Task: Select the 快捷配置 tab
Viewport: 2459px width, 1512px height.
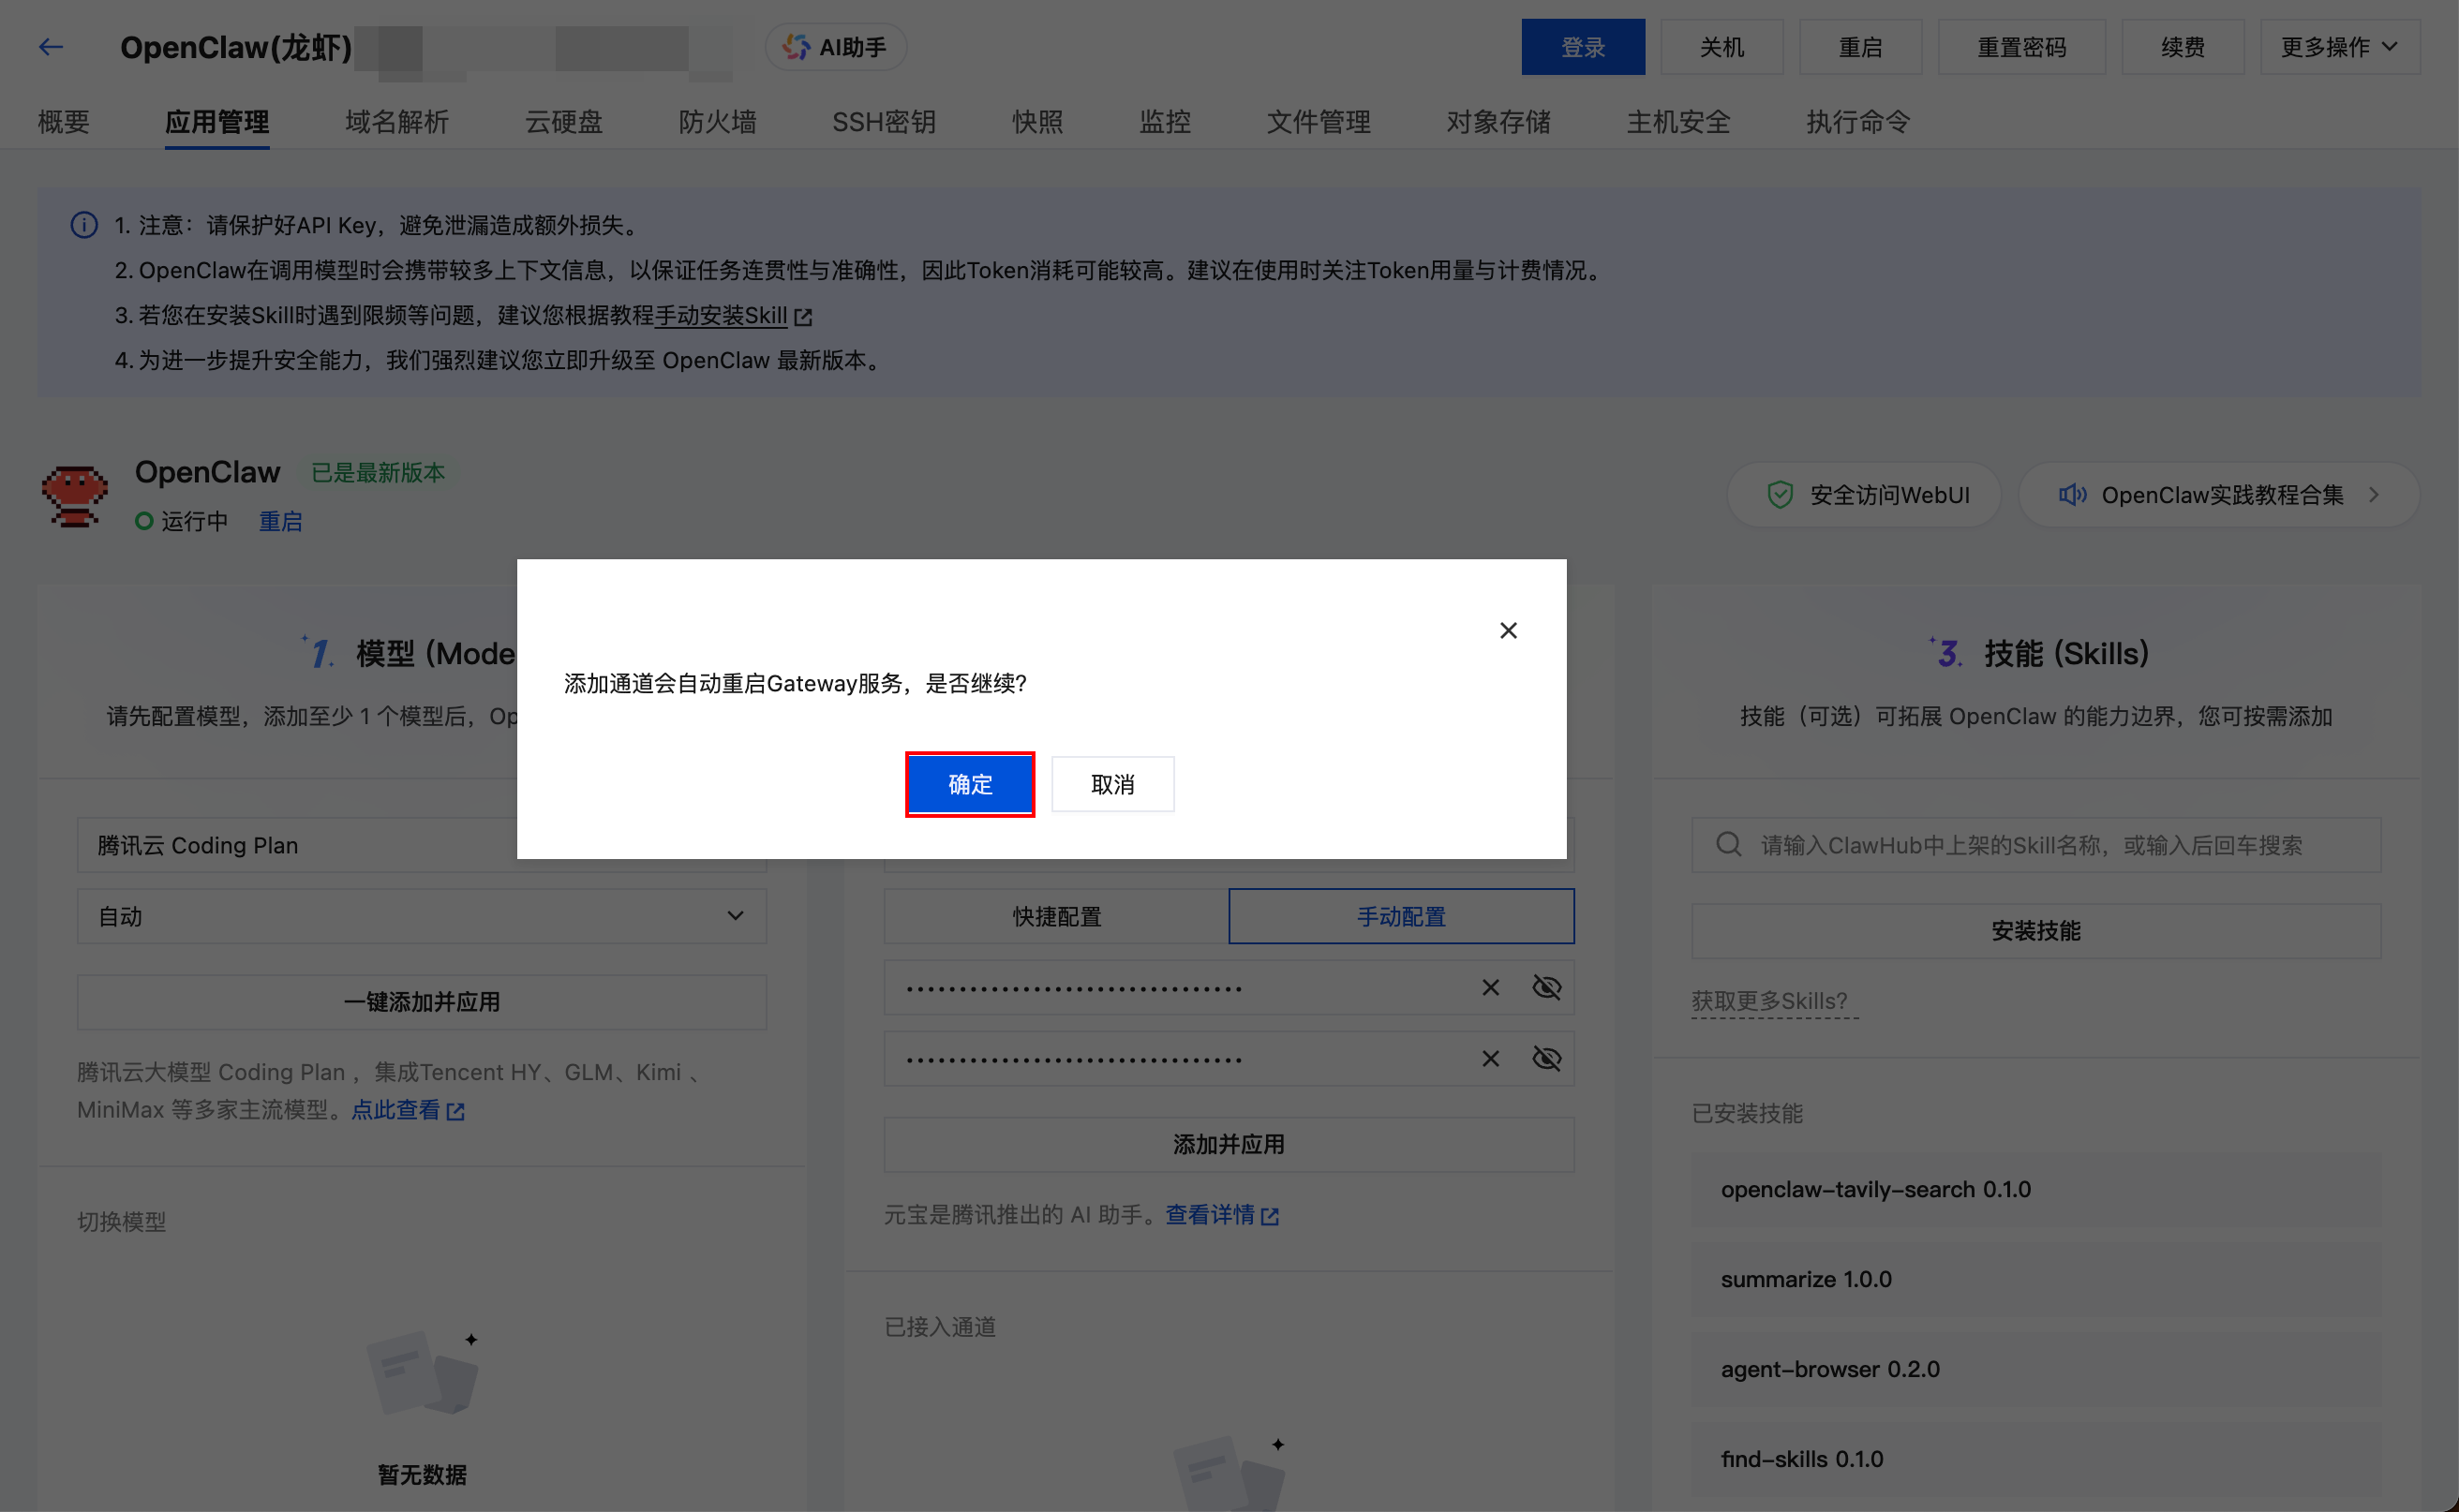Action: [x=1055, y=915]
